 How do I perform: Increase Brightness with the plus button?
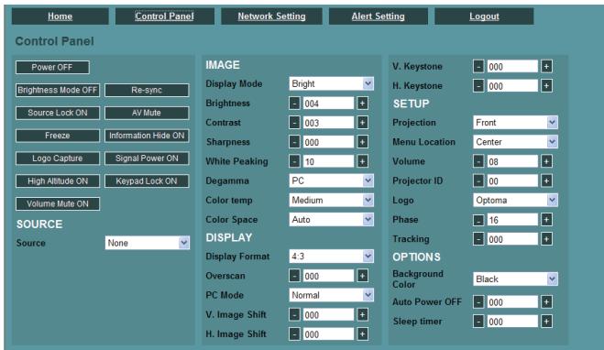coord(362,104)
